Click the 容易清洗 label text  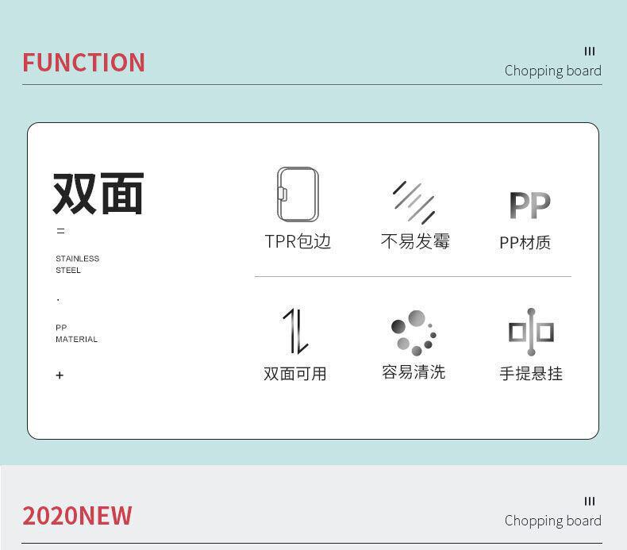point(414,372)
